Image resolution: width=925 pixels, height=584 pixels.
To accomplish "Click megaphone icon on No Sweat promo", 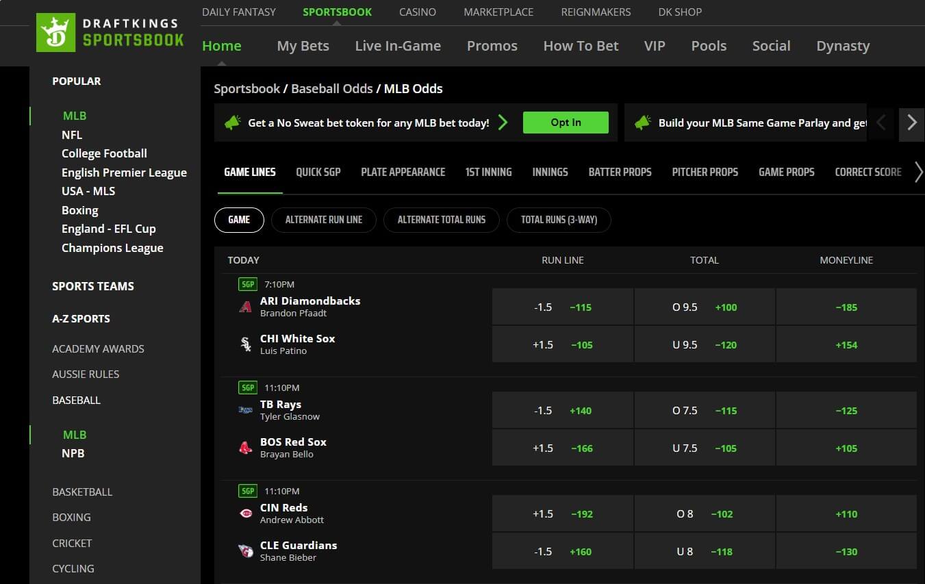I will coord(232,123).
